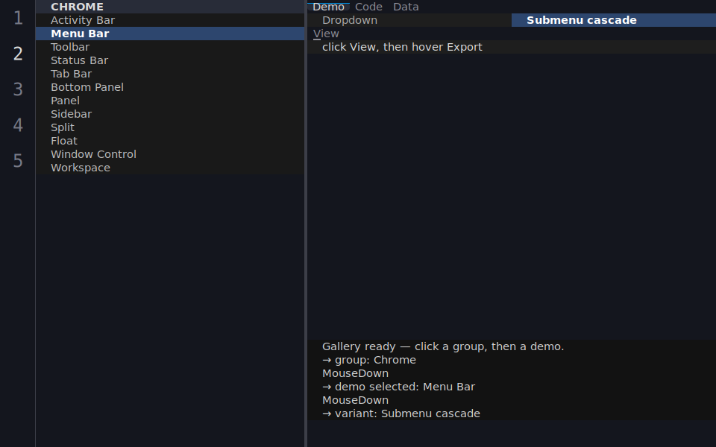
Task: Open the Sidebar demo
Action: [170, 114]
